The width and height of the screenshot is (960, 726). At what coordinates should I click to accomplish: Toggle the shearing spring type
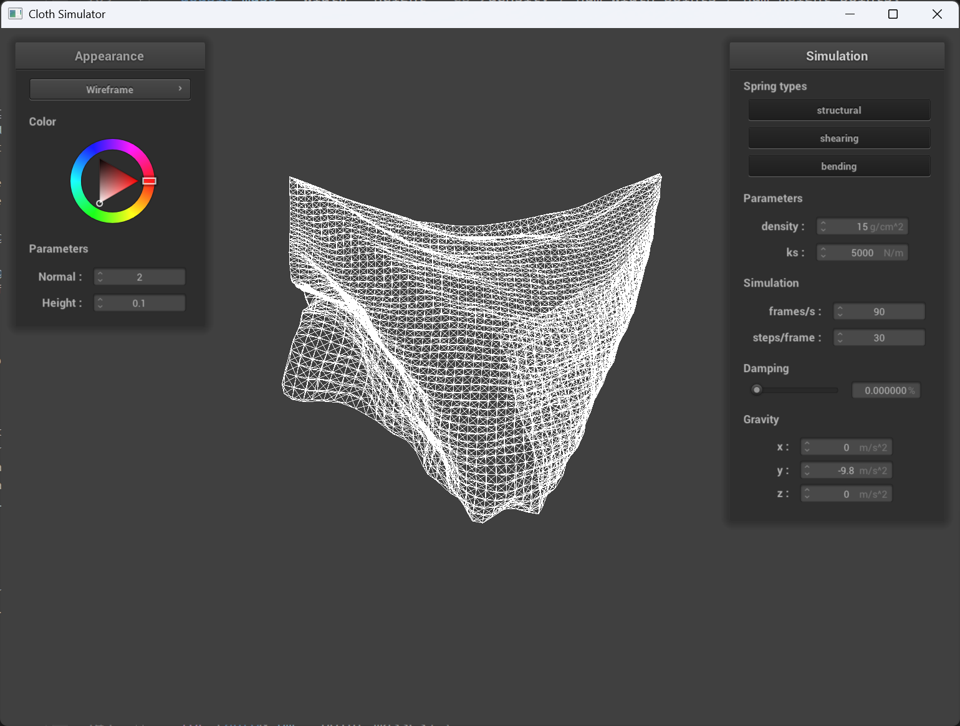coord(839,138)
